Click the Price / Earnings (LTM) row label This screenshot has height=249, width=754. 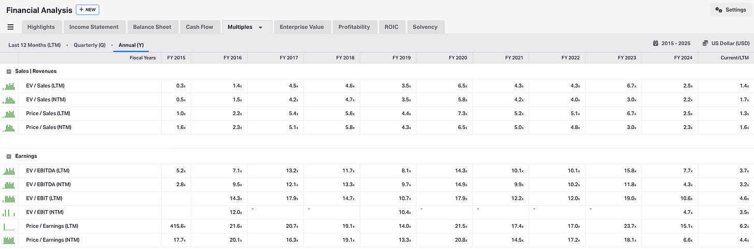click(x=53, y=227)
